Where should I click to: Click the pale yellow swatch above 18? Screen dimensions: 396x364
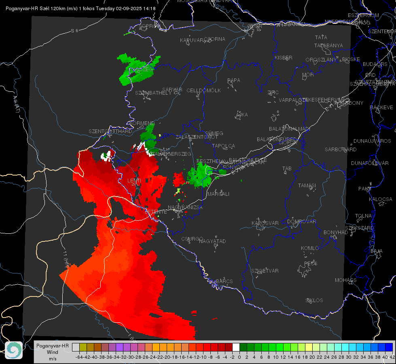coord(309,347)
